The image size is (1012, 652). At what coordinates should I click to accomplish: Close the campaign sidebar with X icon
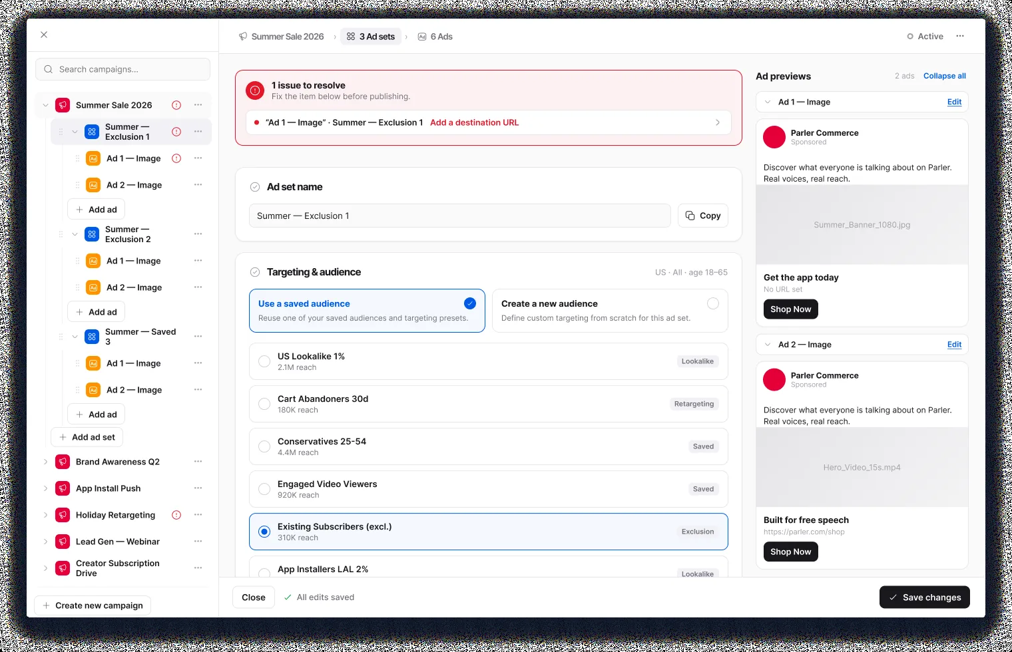(x=44, y=35)
